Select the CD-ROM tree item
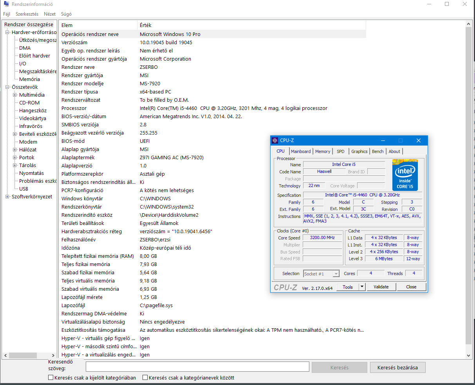 29,103
